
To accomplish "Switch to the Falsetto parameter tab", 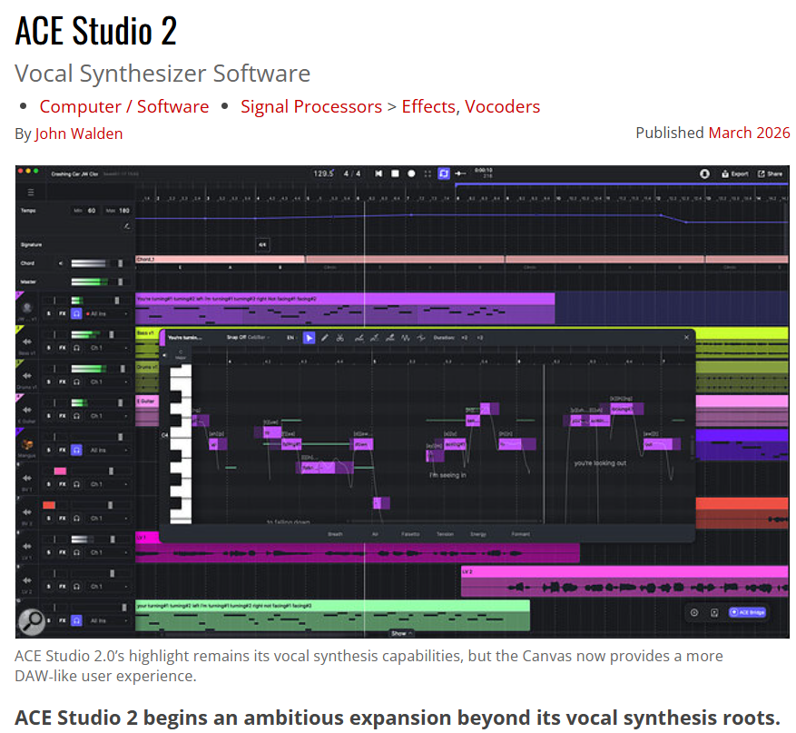I will coord(410,534).
